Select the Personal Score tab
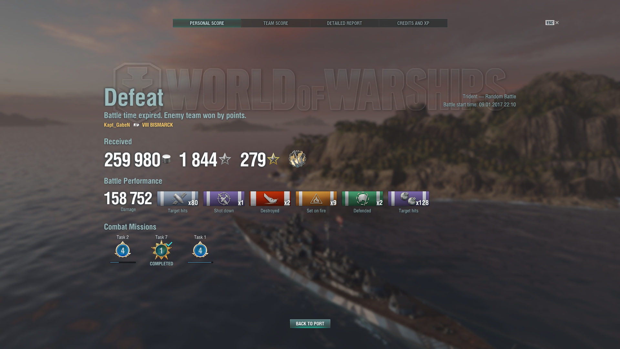620x349 pixels. click(207, 23)
